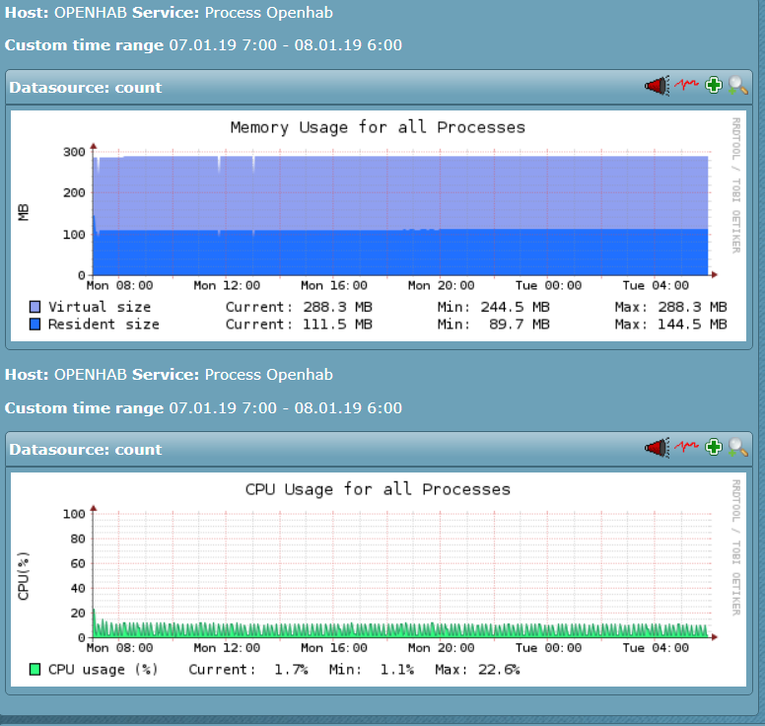765x726 pixels.
Task: Click the top Host: OPENHAB header above Memory panel
Action: [169, 12]
